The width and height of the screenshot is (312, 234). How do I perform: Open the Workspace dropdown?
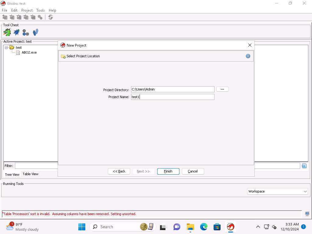277,191
